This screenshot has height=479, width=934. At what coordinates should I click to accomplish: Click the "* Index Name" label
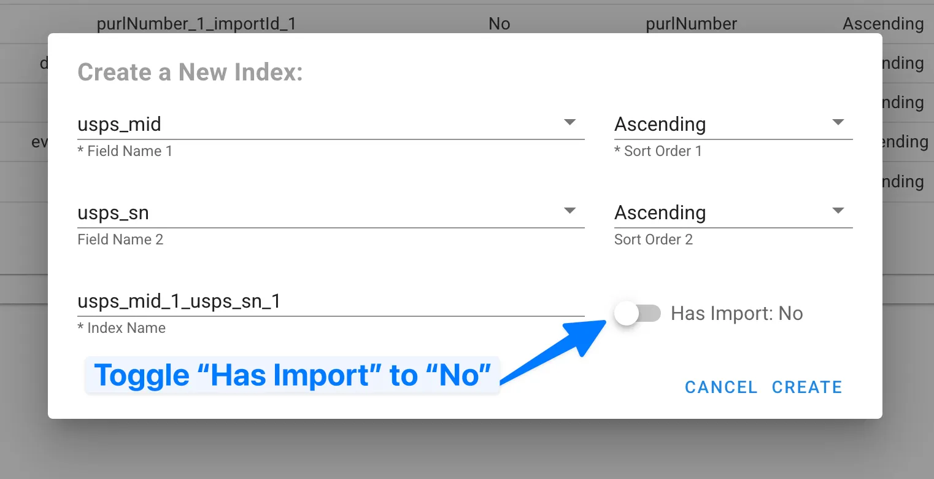point(122,328)
